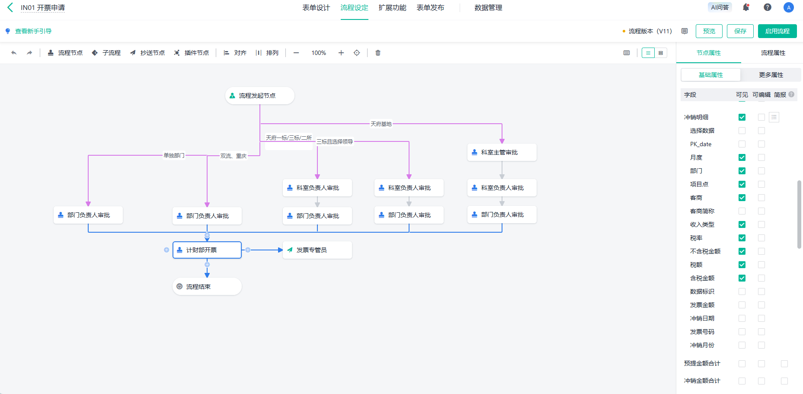Click the 查看新手引导 link
The width and height of the screenshot is (803, 394).
point(33,31)
